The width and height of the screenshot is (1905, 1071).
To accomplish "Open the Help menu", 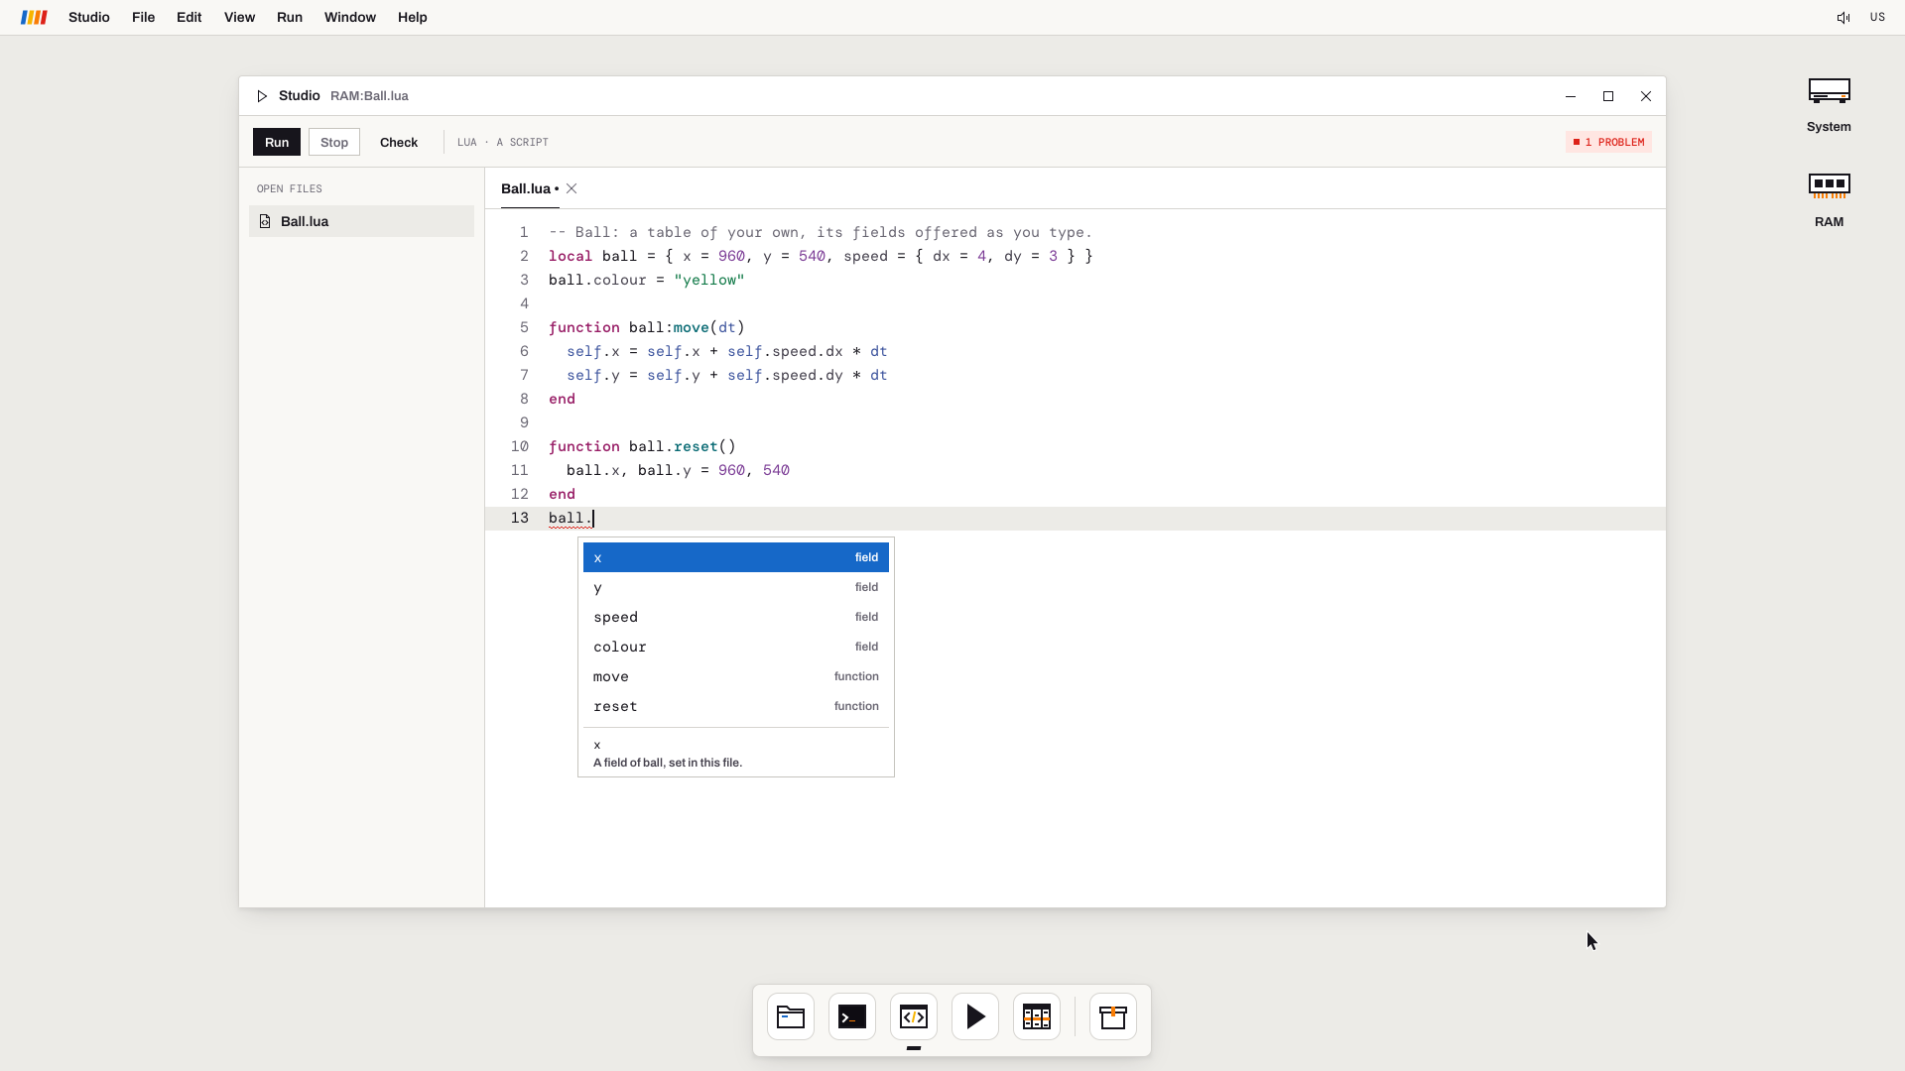I will pos(413,18).
